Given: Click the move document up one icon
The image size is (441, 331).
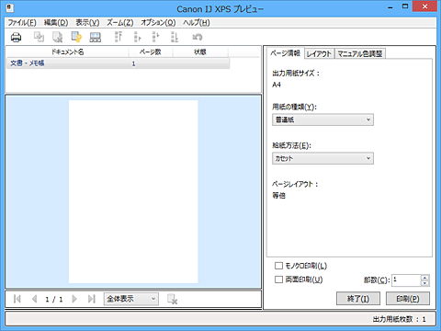Looking at the screenshot, I should [137, 37].
